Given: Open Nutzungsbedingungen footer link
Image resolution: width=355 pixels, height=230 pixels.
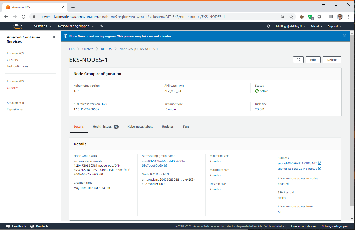Looking at the screenshot, I should [335, 226].
